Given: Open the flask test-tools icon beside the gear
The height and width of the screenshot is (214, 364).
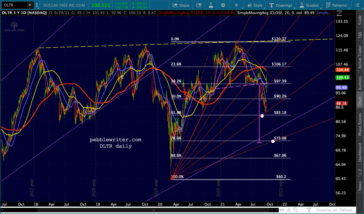Looking at the screenshot, I should pos(211,5).
